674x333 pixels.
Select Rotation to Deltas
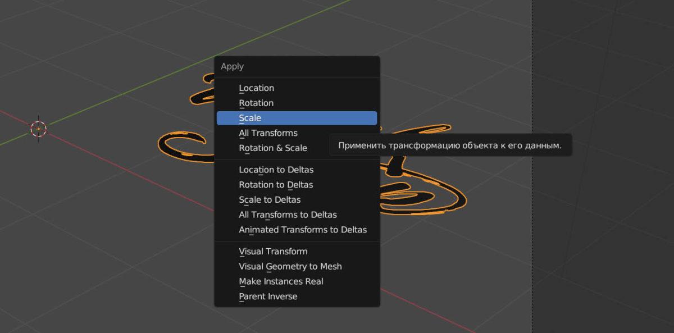297,185
